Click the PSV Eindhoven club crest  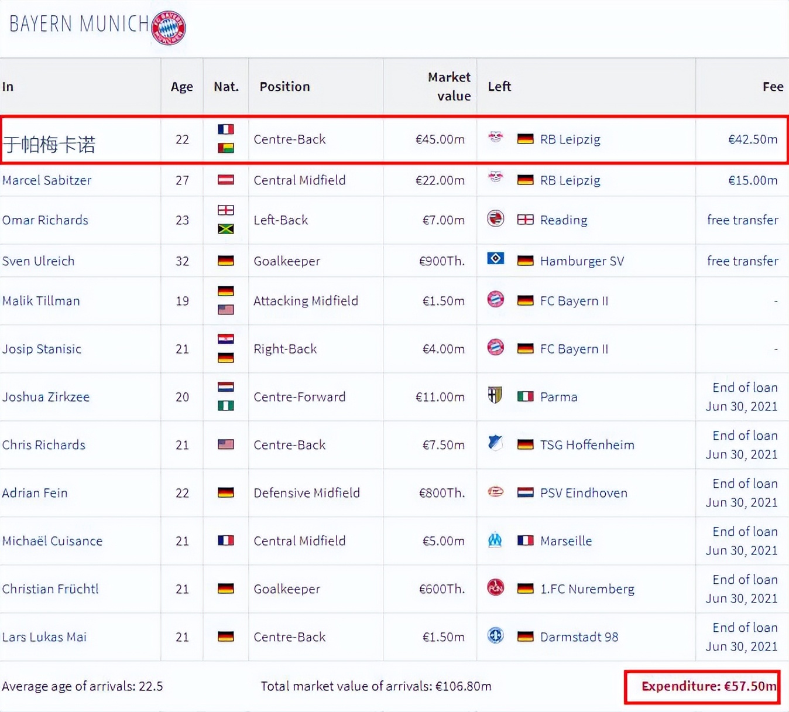point(496,492)
